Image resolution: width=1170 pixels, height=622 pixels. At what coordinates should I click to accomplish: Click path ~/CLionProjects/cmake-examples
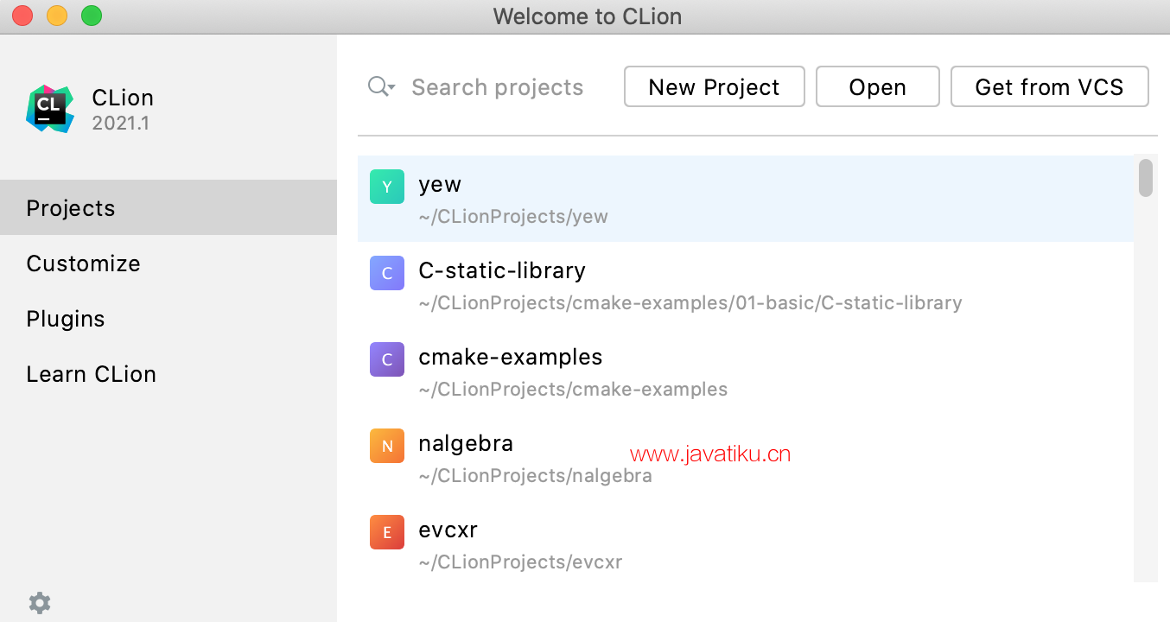[x=573, y=389]
